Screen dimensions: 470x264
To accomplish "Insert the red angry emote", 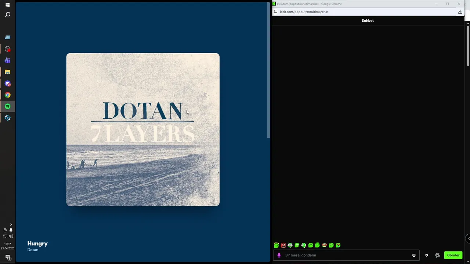I will 283,245.
